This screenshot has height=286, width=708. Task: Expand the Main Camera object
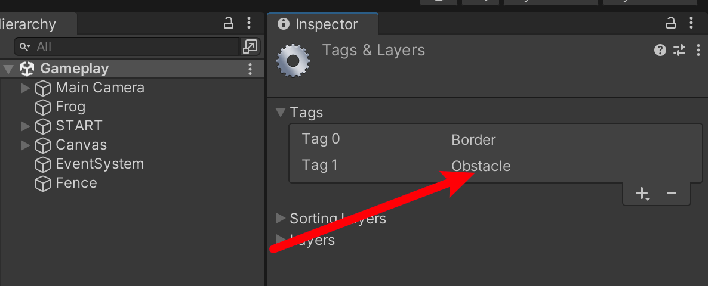(x=25, y=88)
